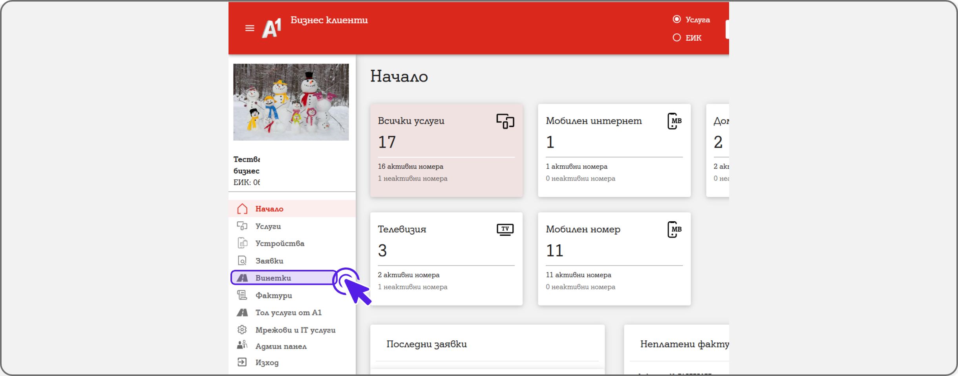
Task: Select the ЕИК radio button
Action: [676, 38]
